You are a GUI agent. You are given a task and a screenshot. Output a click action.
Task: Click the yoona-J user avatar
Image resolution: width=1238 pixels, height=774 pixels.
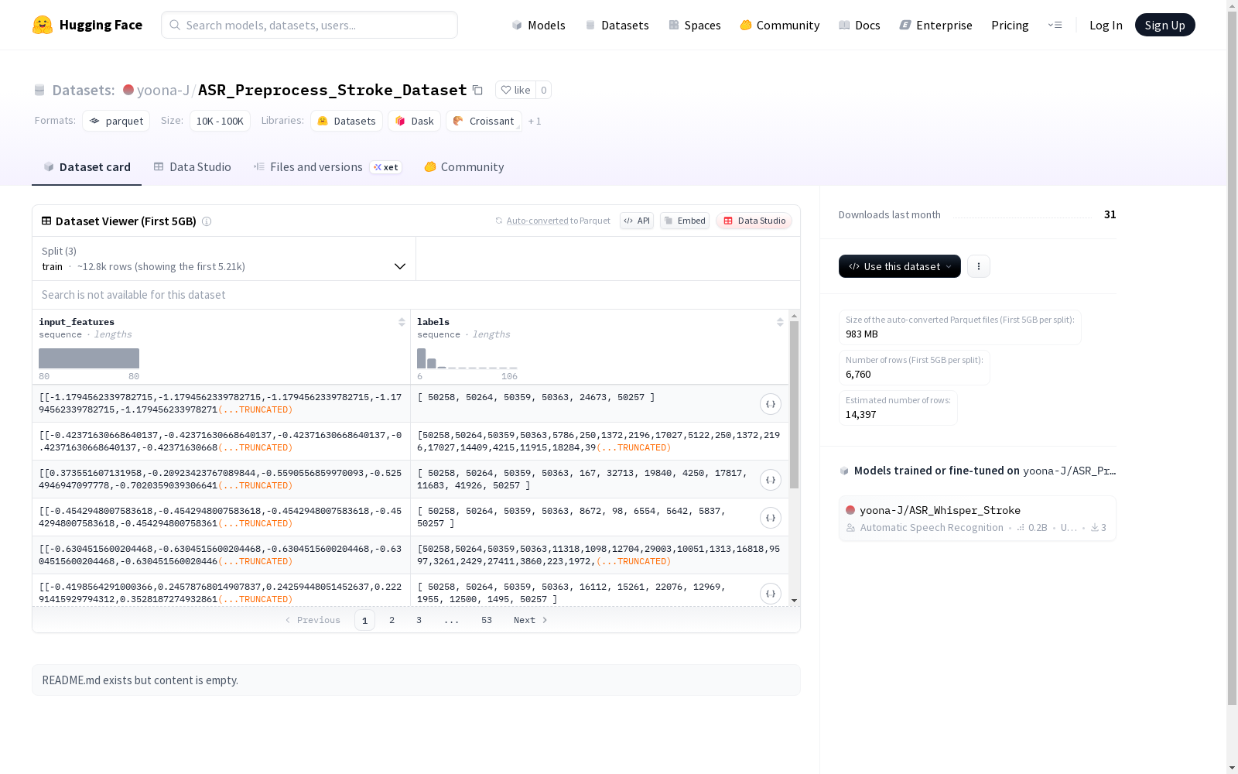click(x=128, y=90)
